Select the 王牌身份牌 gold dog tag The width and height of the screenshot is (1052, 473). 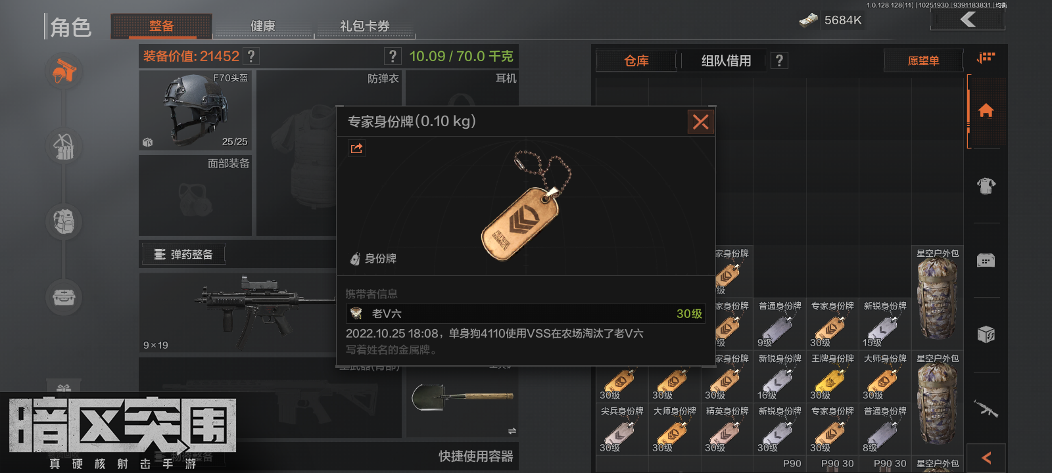coord(832,376)
